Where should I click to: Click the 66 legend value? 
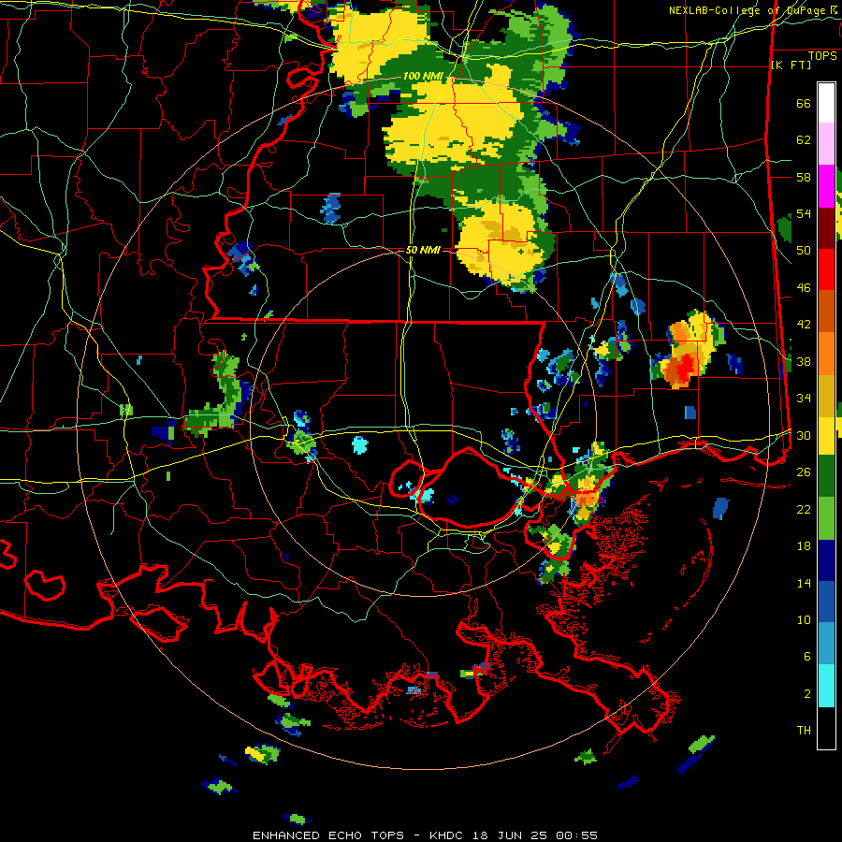point(804,103)
